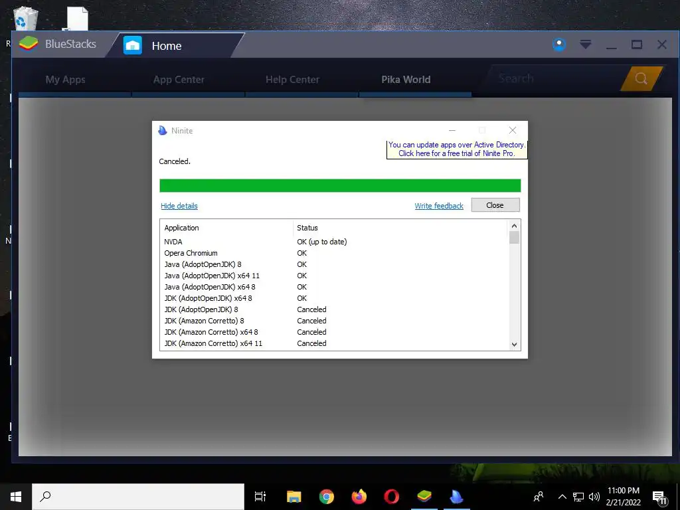
Task: Switch to Help Center tab
Action: pos(292,80)
